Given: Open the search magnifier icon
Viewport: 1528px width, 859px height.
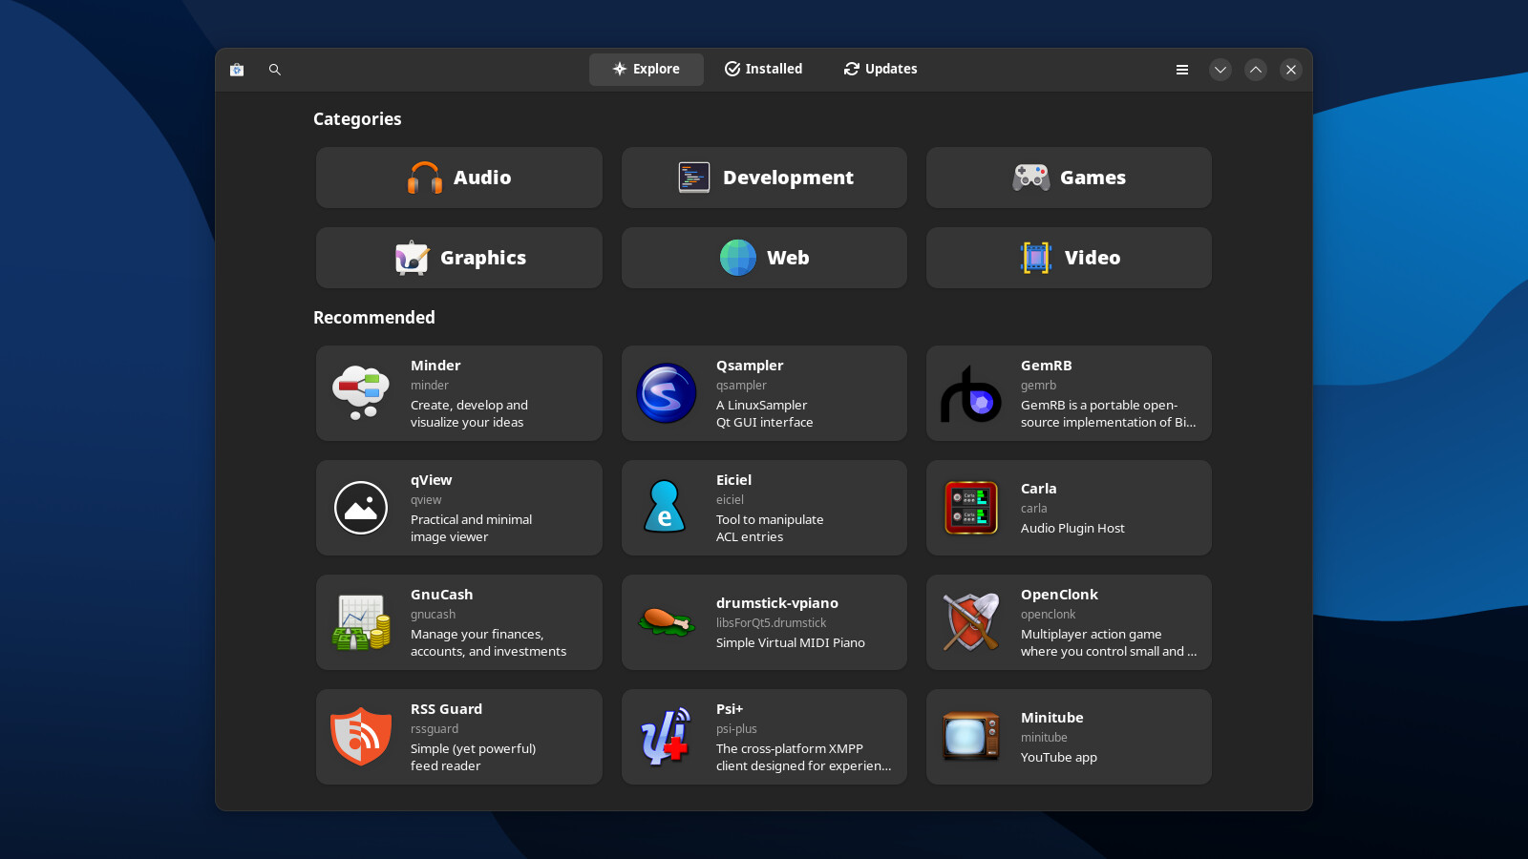Looking at the screenshot, I should tap(275, 70).
